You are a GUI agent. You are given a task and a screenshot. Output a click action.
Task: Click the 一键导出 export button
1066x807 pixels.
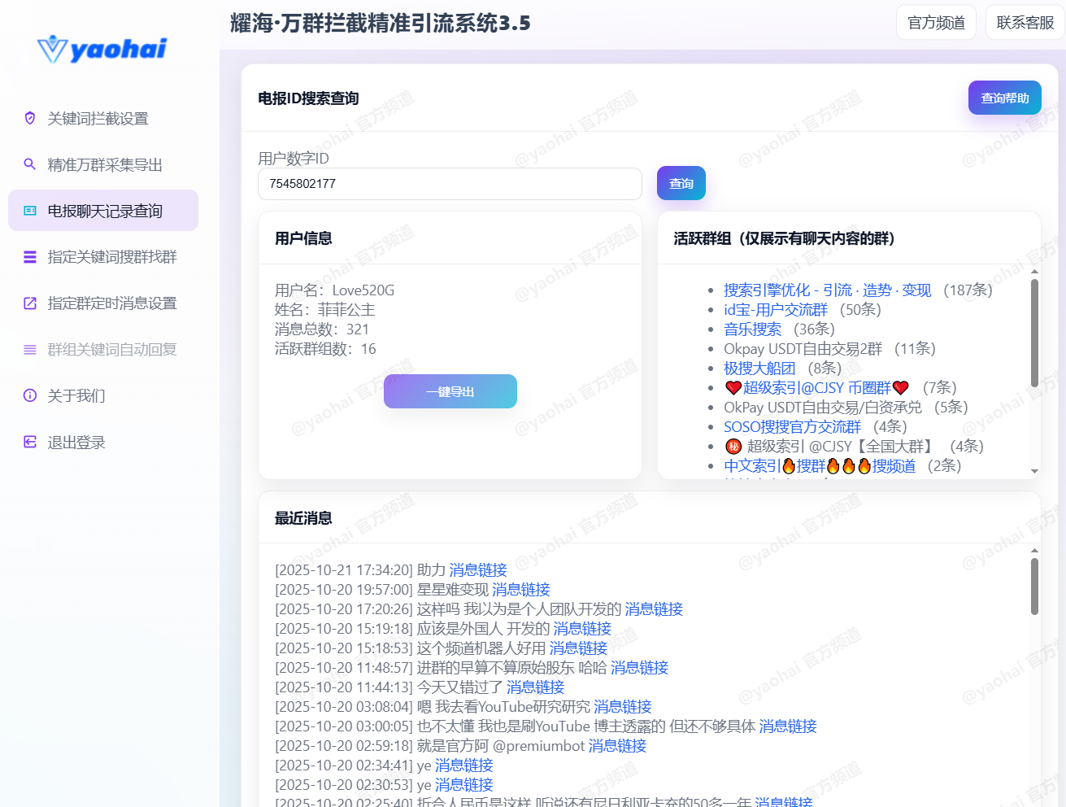tap(450, 391)
